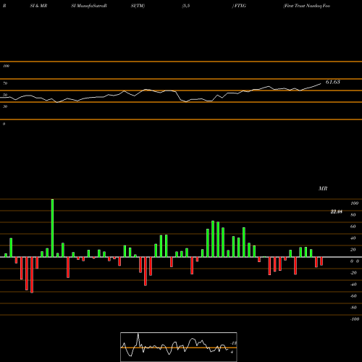Click the "SI MunafaSutraR" header text
Viewport: 362px width, 362px height.
[x=89, y=6]
